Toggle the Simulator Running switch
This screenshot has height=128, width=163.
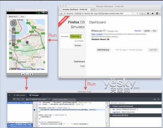[x=77, y=36]
